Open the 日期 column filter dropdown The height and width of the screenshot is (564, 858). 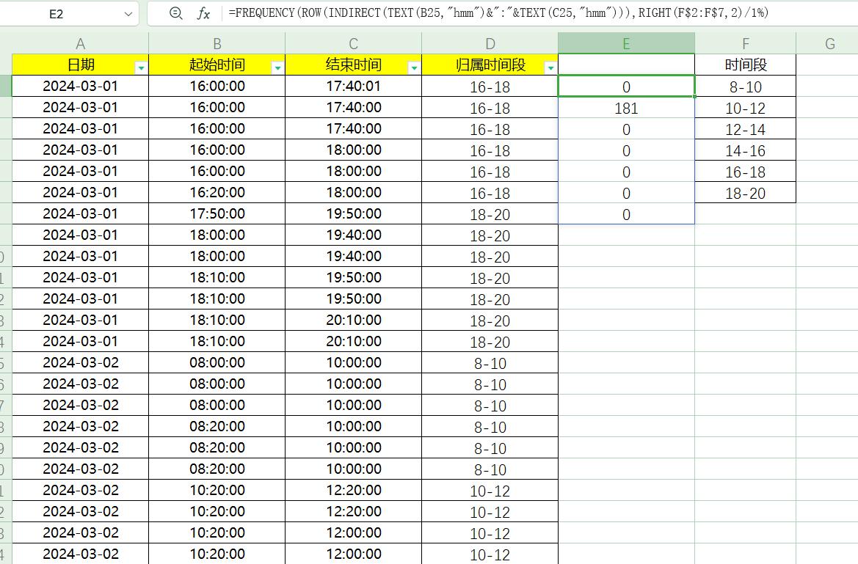[141, 67]
